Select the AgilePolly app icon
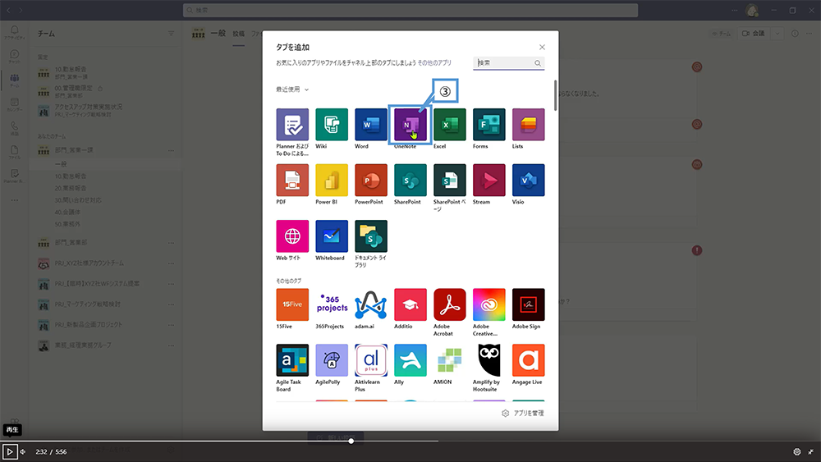Screen dimensions: 821x462 tap(332, 360)
